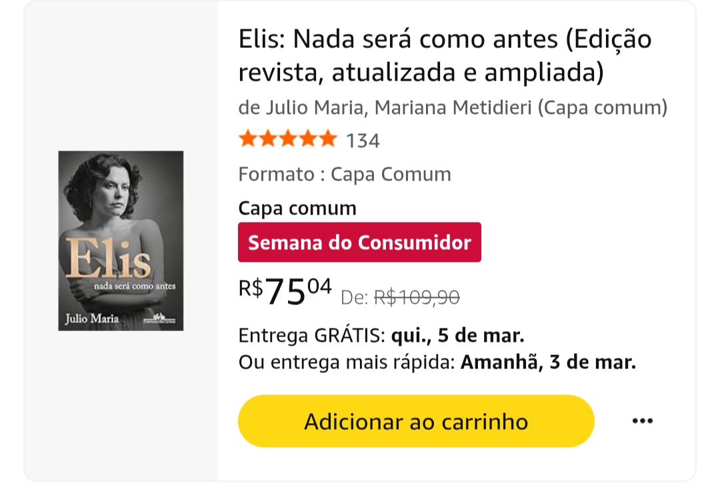Click the "Ou entrega mais rápida" text
Image resolution: width=720 pixels, height=489 pixels.
[x=347, y=362]
